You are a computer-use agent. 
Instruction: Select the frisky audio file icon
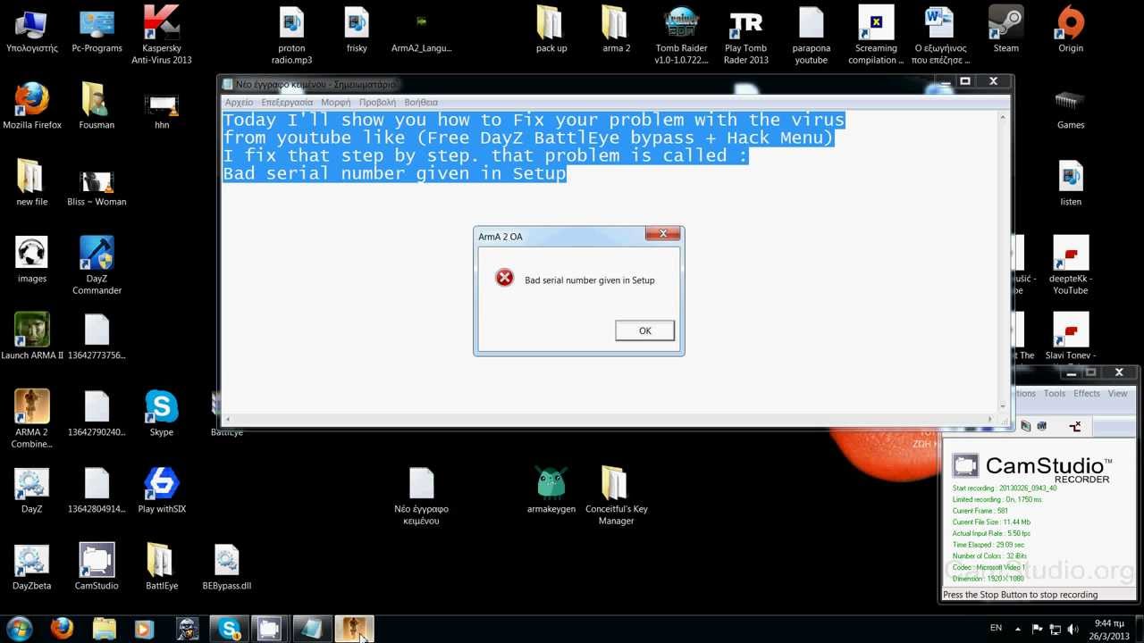pyautogui.click(x=357, y=30)
